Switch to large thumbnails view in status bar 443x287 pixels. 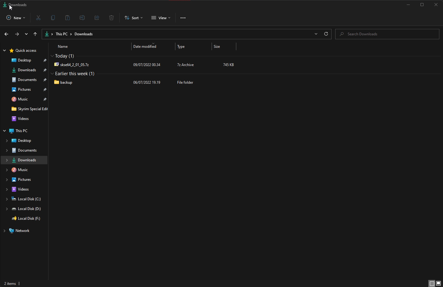pyautogui.click(x=438, y=284)
